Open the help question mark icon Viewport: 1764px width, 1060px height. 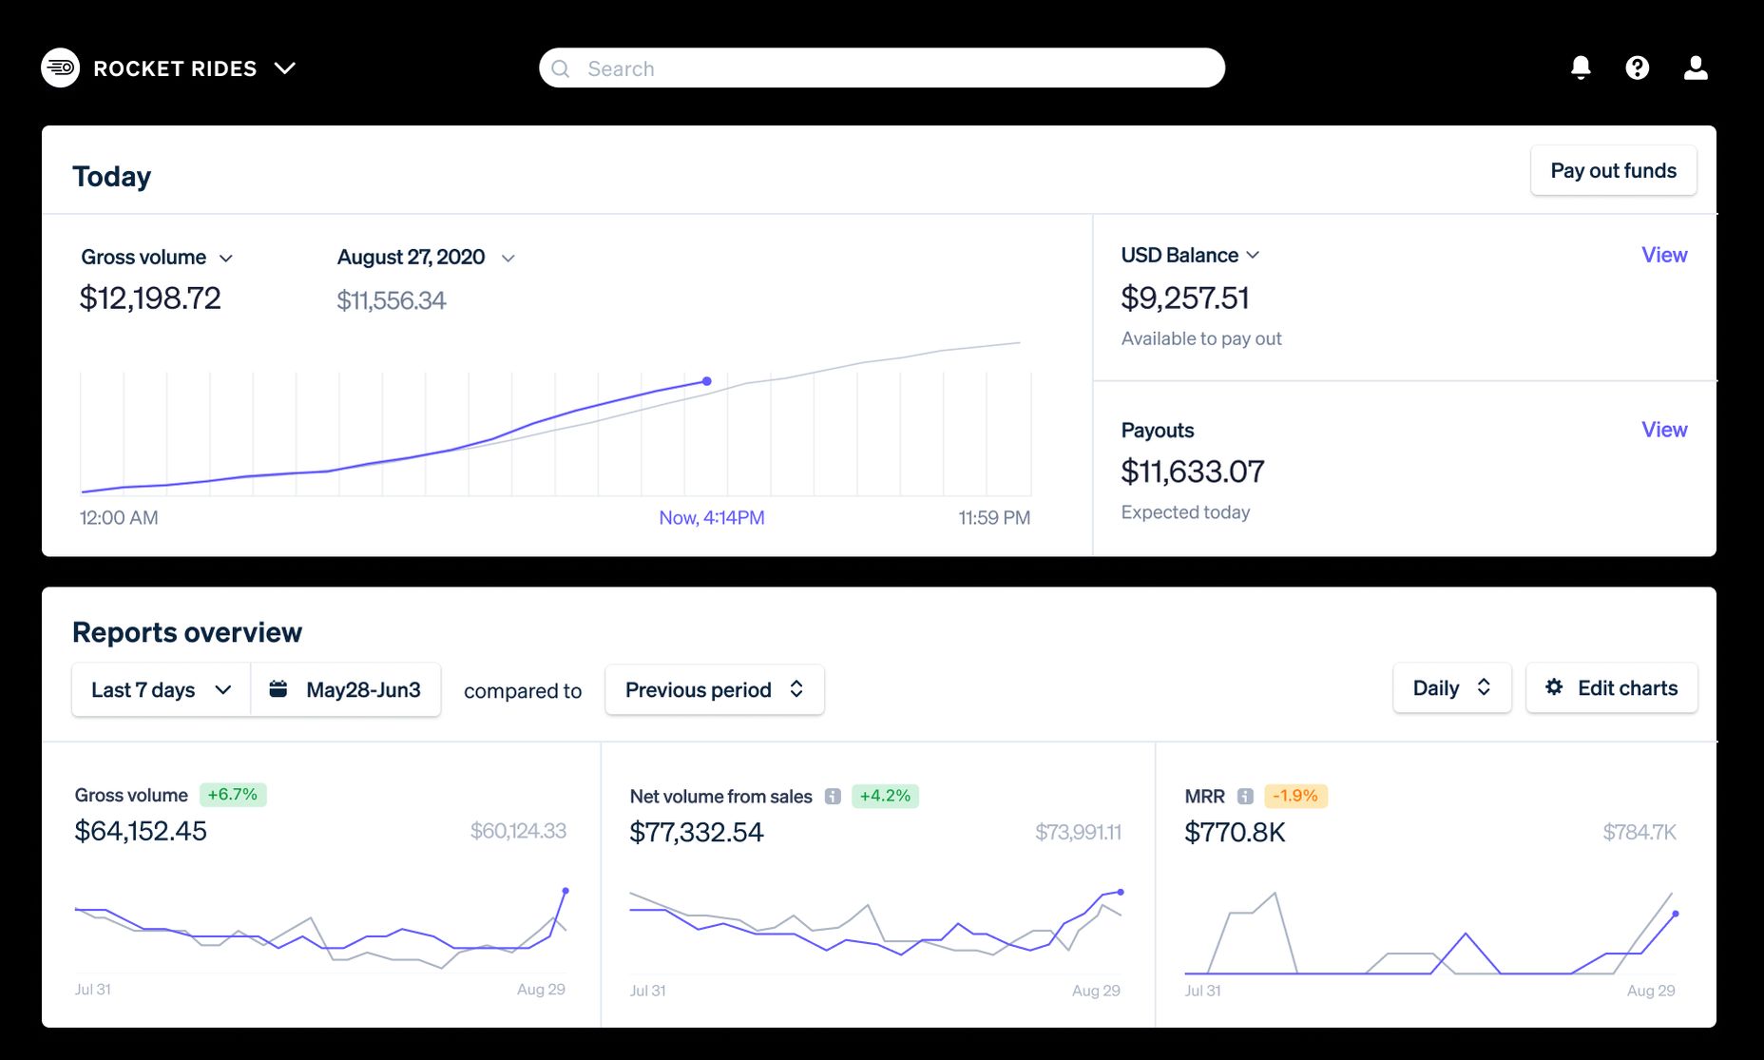click(x=1637, y=67)
